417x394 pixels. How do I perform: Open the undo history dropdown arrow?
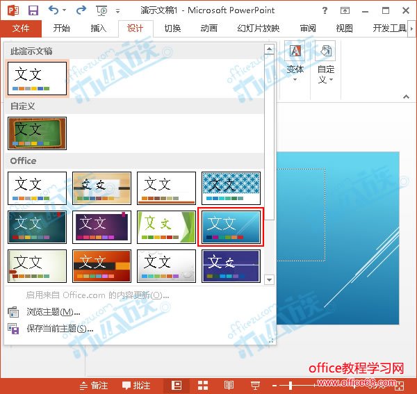pyautogui.click(x=65, y=10)
